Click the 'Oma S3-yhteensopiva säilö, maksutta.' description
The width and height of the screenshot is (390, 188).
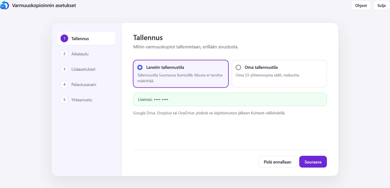click(x=268, y=75)
